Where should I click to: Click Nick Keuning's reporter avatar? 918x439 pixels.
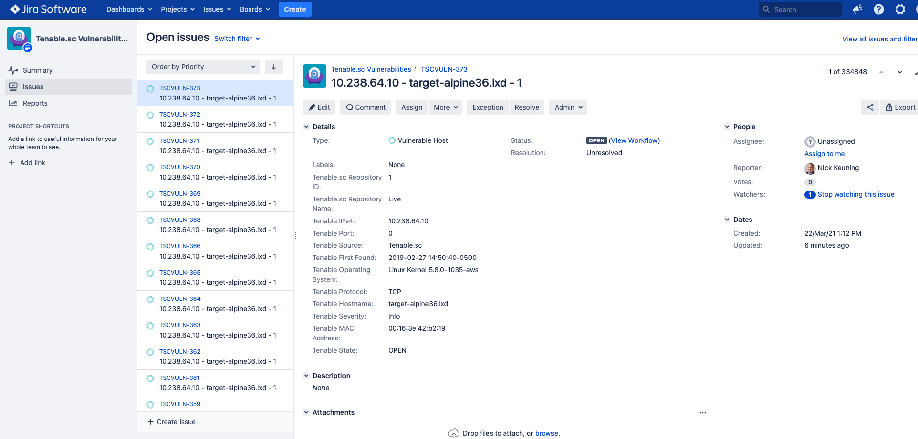pos(810,168)
